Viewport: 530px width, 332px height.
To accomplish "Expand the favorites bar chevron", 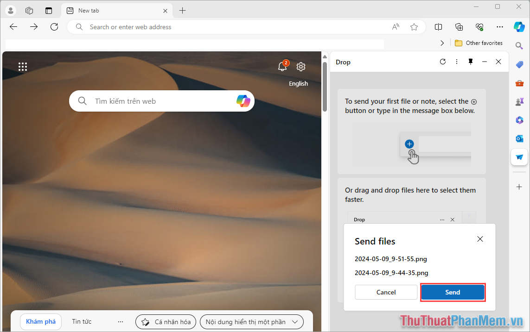I will click(x=442, y=42).
